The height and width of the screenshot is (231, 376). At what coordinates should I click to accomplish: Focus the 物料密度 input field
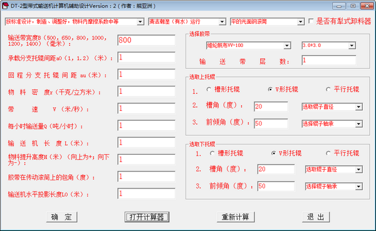pos(147,91)
